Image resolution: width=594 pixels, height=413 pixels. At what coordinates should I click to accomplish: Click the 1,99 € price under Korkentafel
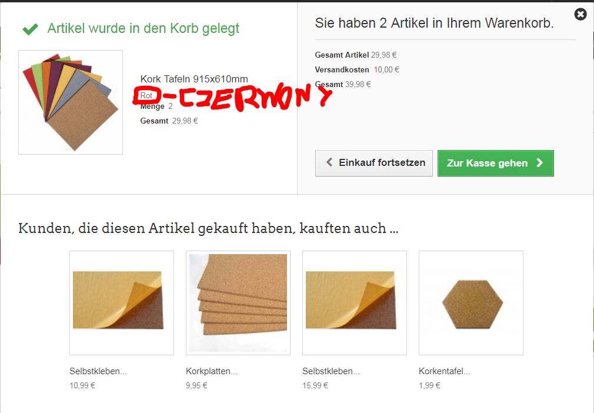click(x=429, y=386)
